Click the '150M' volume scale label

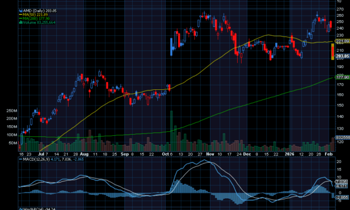[12, 127]
